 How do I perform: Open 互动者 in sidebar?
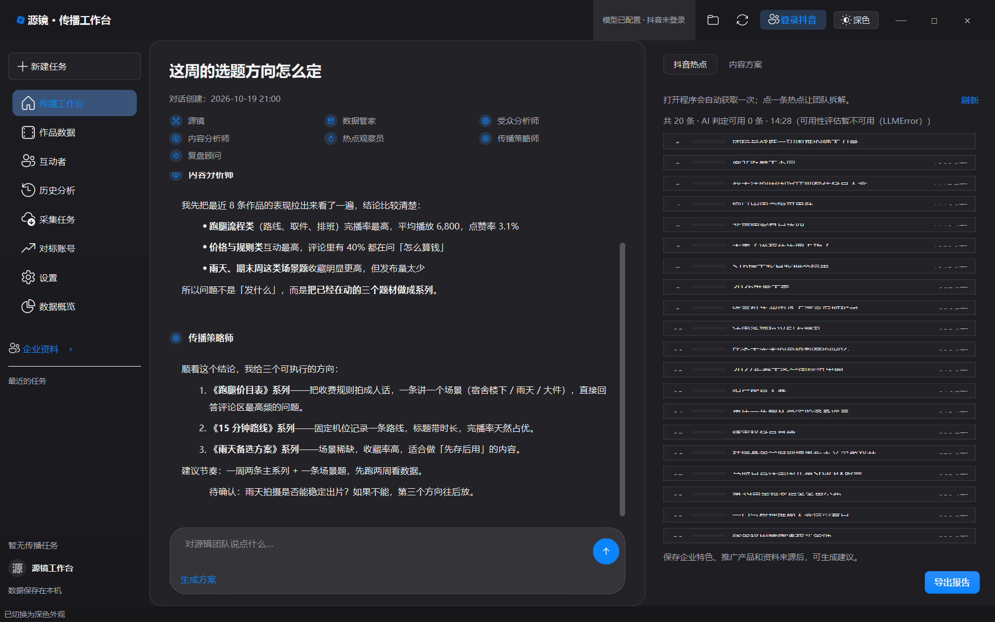pos(75,161)
